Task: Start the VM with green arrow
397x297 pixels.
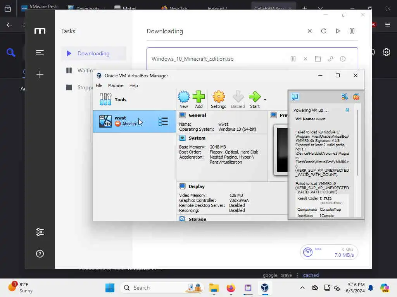Action: pyautogui.click(x=255, y=99)
